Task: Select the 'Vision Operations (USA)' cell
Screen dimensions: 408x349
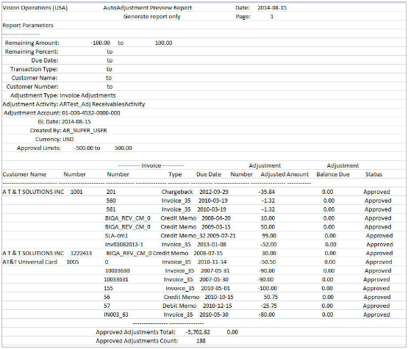Action: [35, 8]
